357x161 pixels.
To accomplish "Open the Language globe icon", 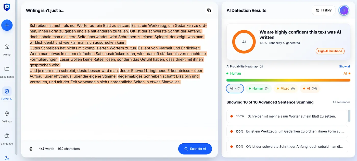I will click(7, 136).
